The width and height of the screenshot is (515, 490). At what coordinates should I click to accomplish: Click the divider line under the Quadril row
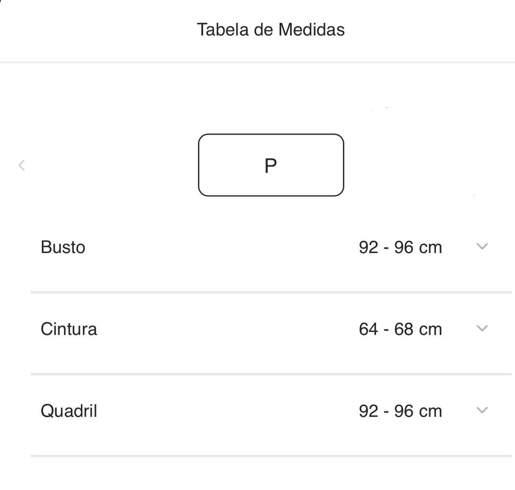271,456
